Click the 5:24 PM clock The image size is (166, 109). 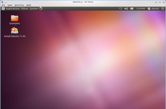(x=141, y=9)
